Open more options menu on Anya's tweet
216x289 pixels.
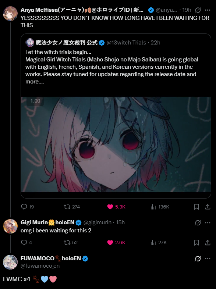208,10
